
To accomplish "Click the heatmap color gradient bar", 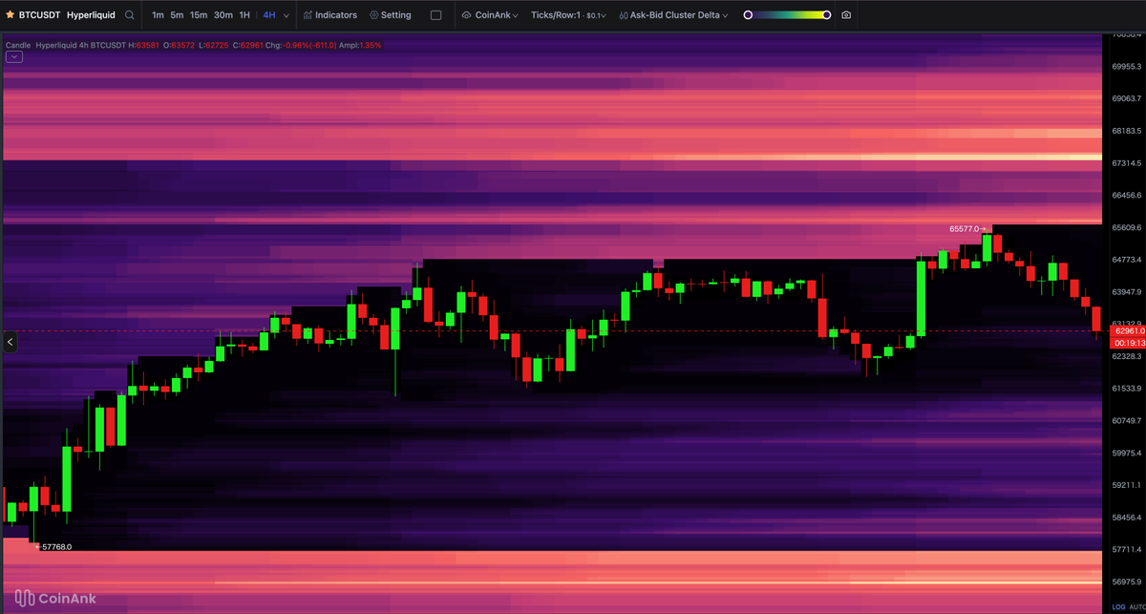I will 788,15.
